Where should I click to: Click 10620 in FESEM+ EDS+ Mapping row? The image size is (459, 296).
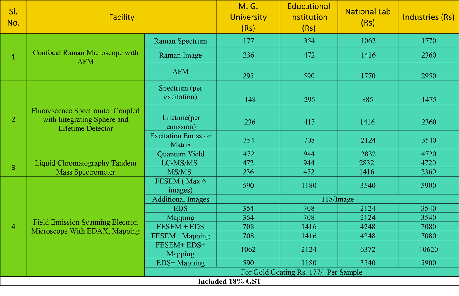click(x=429, y=249)
